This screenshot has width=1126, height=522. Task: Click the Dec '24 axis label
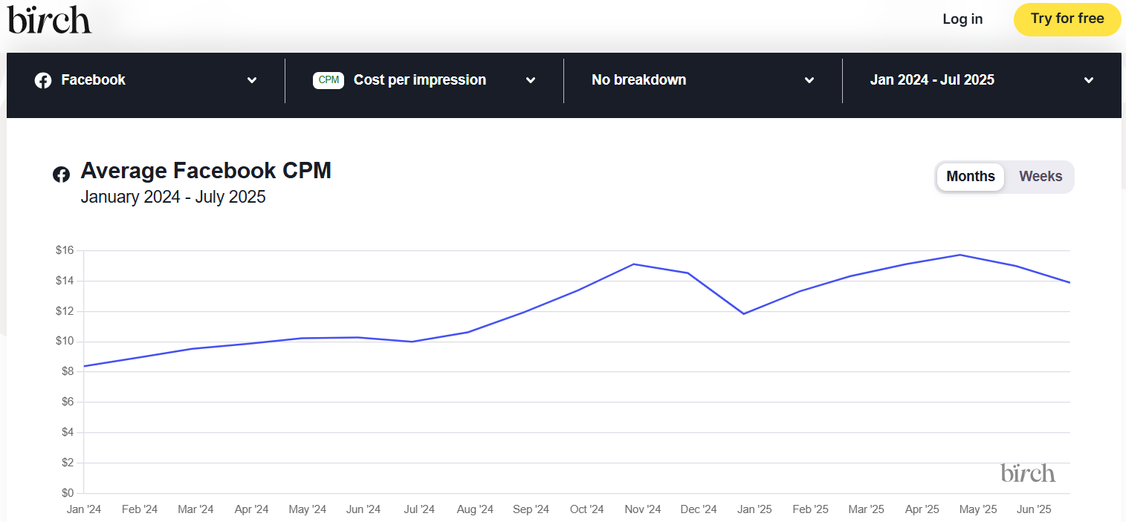click(699, 509)
